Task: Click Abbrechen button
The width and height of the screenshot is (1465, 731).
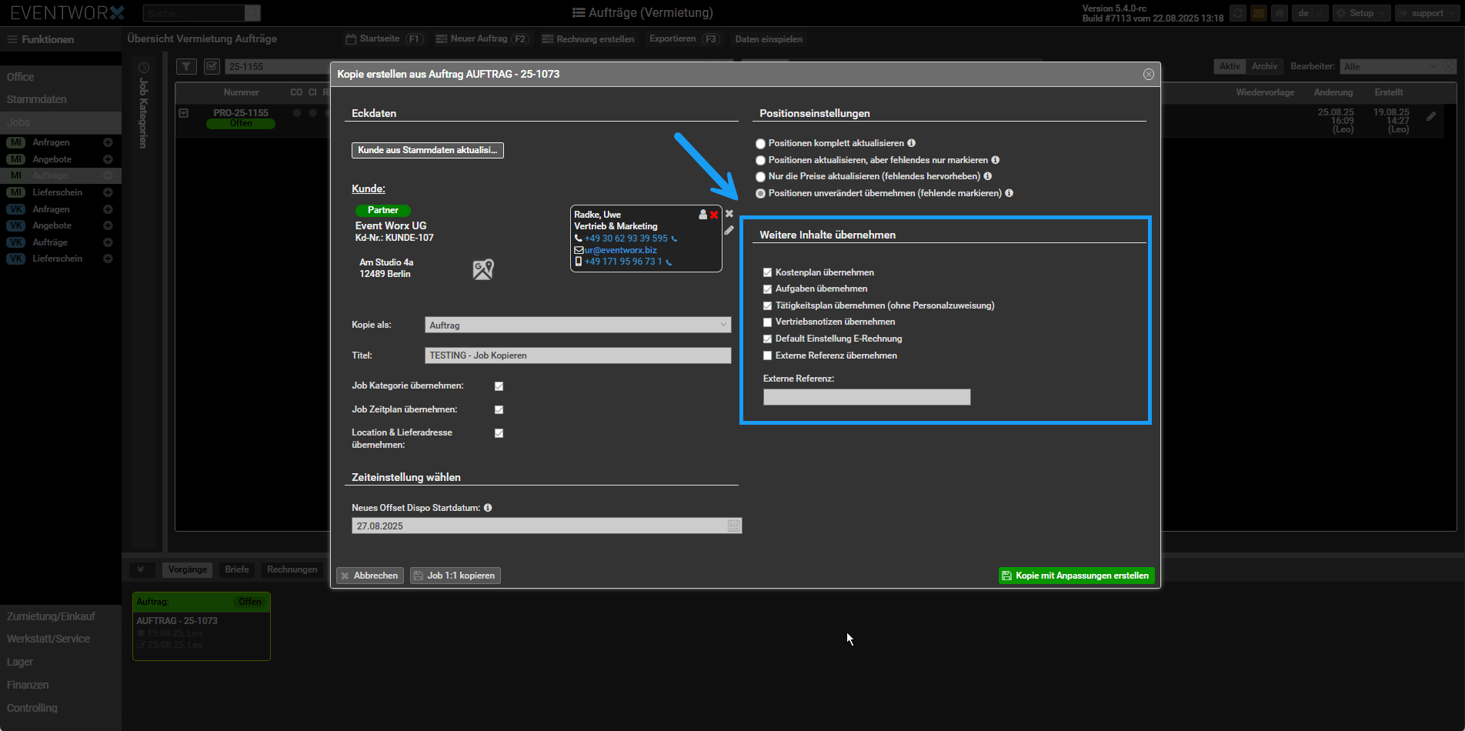Action: (370, 576)
